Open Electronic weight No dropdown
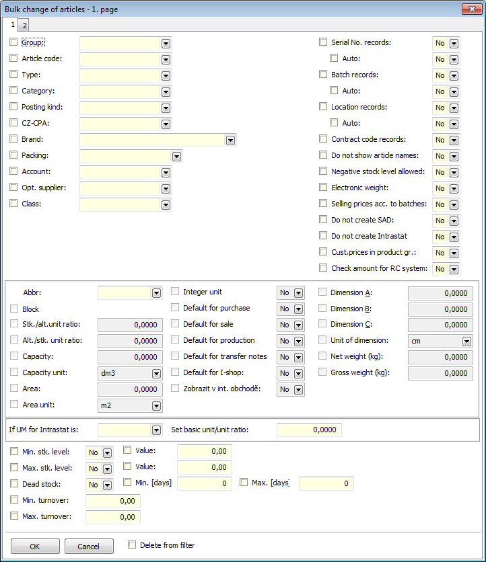Image resolution: width=486 pixels, height=562 pixels. (454, 188)
